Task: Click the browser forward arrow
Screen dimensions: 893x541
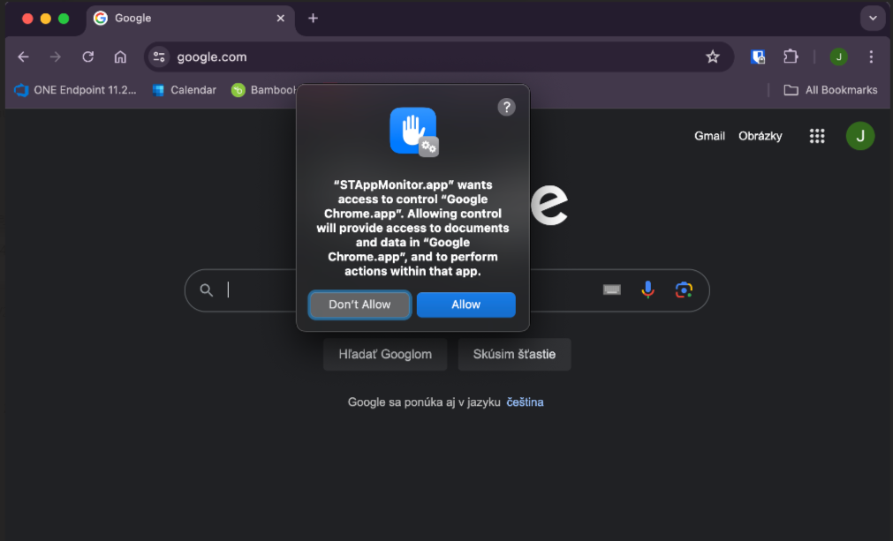Action: point(56,56)
